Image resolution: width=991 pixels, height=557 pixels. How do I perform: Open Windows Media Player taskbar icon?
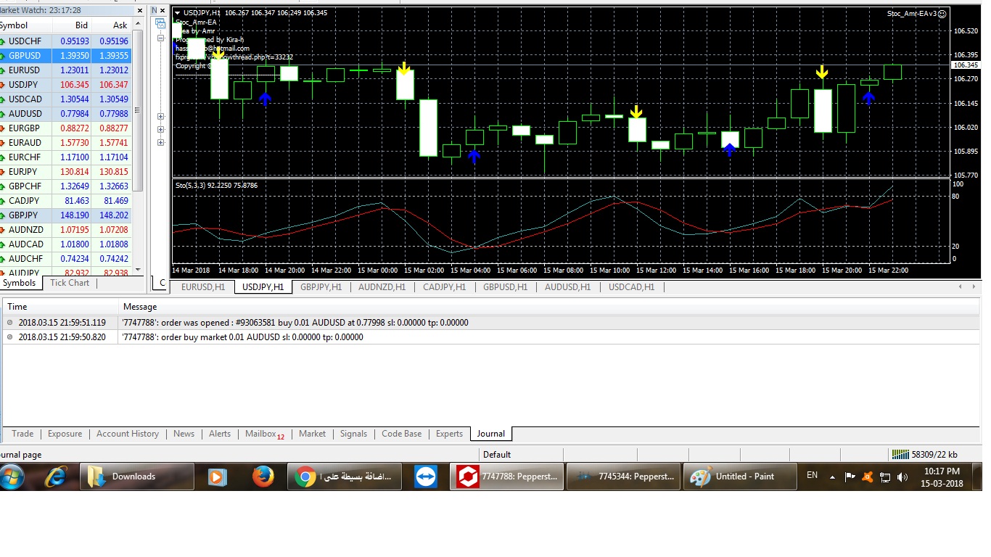click(x=215, y=476)
